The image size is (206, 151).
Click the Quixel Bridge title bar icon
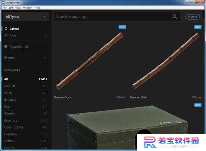3,2
